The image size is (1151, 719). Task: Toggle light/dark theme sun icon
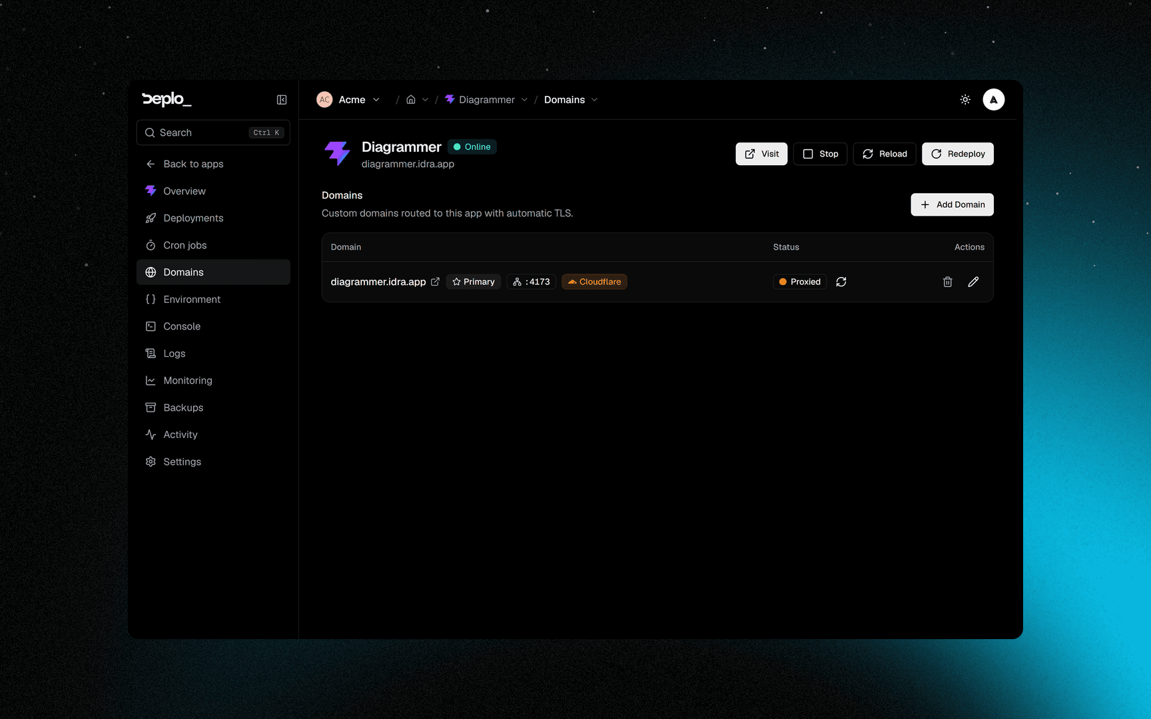coord(965,100)
